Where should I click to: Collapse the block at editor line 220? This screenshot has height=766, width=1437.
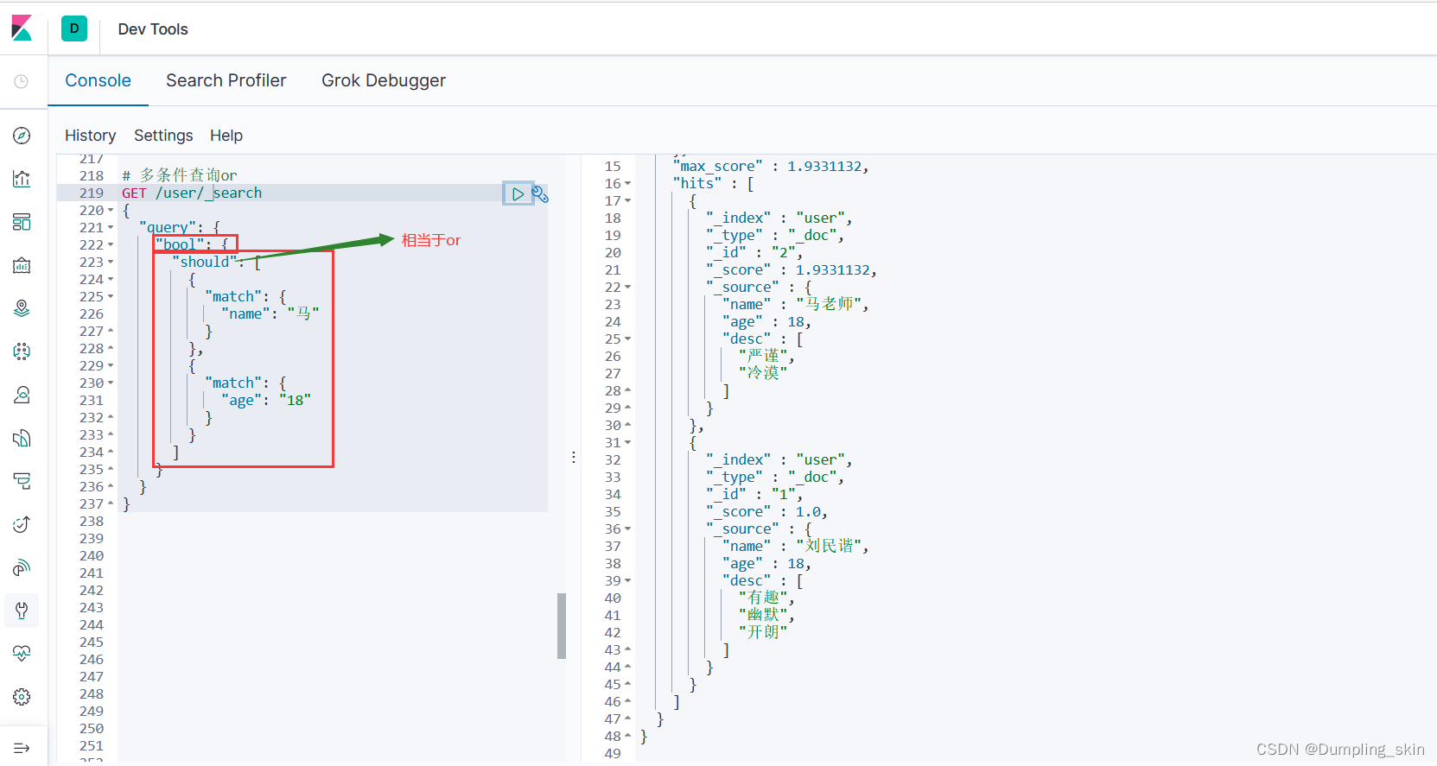coord(111,211)
